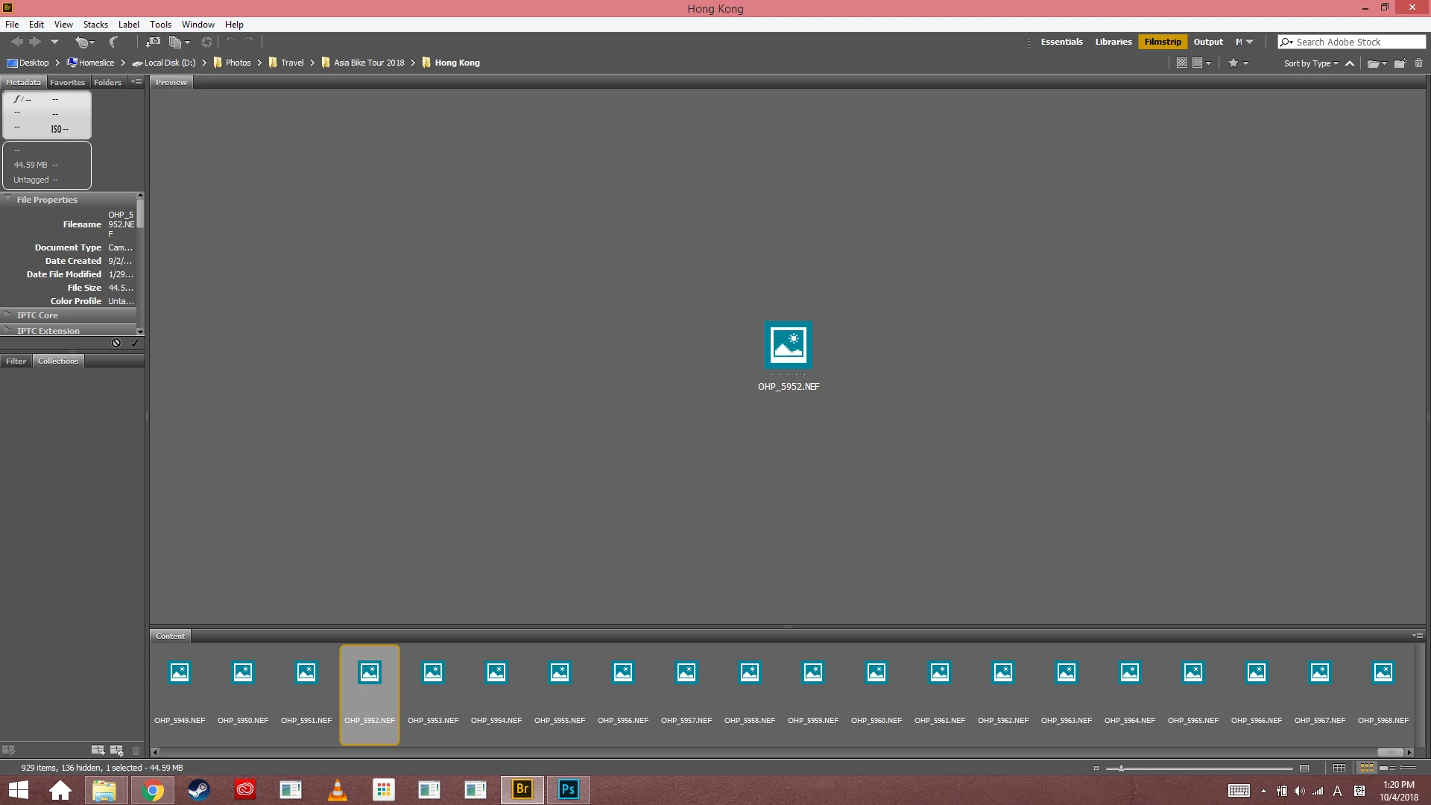This screenshot has width=1431, height=805.
Task: Expand the chevron after Travel in path
Action: point(312,63)
